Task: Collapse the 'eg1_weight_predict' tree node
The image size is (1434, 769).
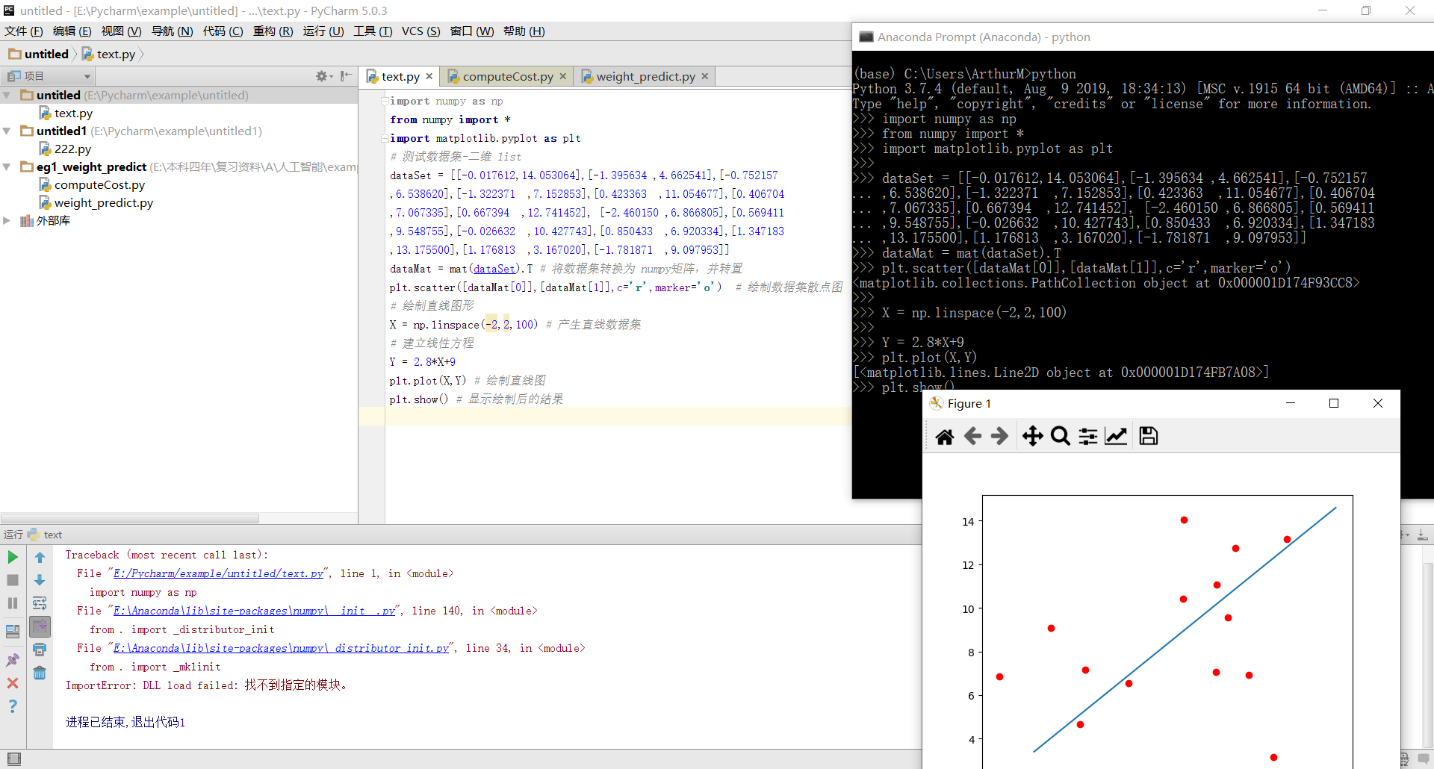Action: 7,167
